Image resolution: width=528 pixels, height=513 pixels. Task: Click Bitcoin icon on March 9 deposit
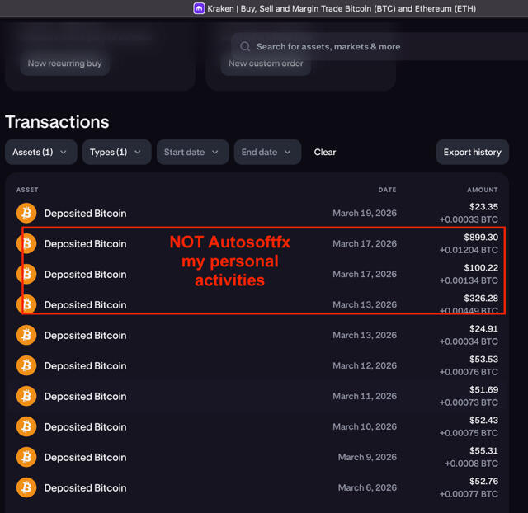coord(26,457)
